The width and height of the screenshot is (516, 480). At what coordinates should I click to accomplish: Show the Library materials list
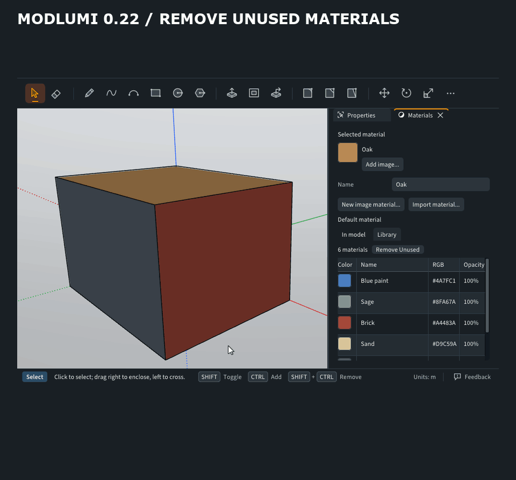[x=386, y=235]
